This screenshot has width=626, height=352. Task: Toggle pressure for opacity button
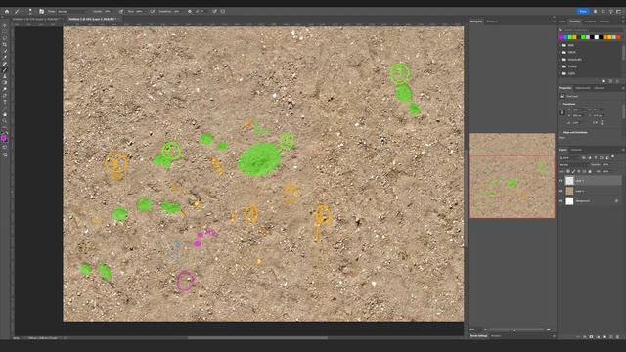click(121, 11)
